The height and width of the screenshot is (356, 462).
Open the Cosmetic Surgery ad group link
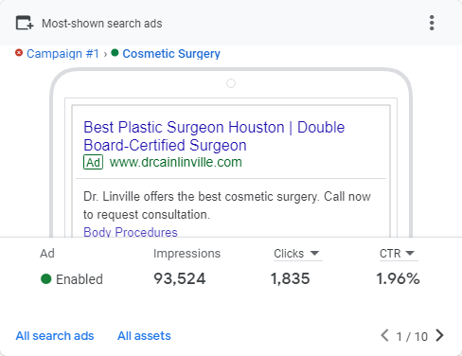171,54
